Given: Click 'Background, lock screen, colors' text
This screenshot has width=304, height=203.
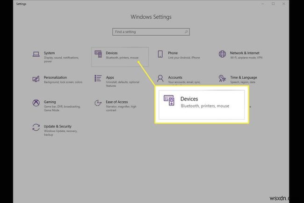Looking at the screenshot, I should 63,82.
